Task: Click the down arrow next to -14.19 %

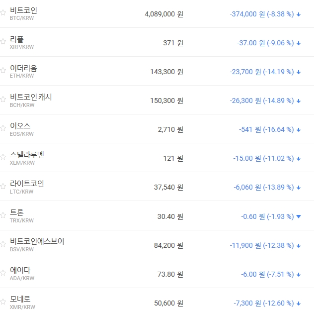Action: (299, 72)
